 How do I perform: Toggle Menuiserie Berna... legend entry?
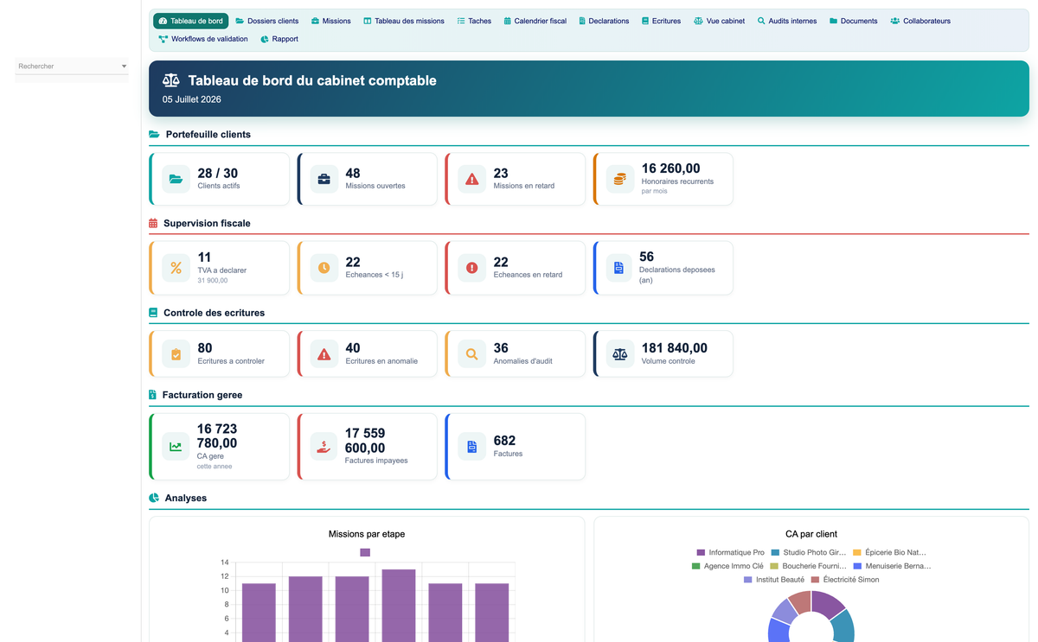tap(892, 566)
